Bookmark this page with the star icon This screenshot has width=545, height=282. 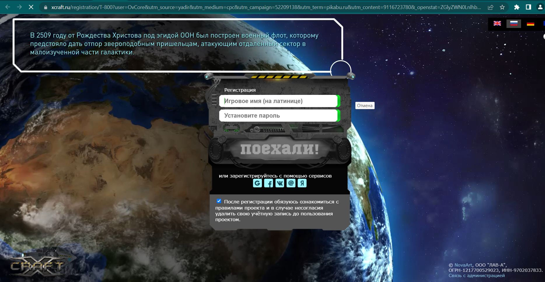click(502, 7)
